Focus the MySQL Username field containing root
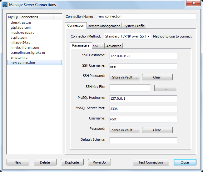 (143, 119)
